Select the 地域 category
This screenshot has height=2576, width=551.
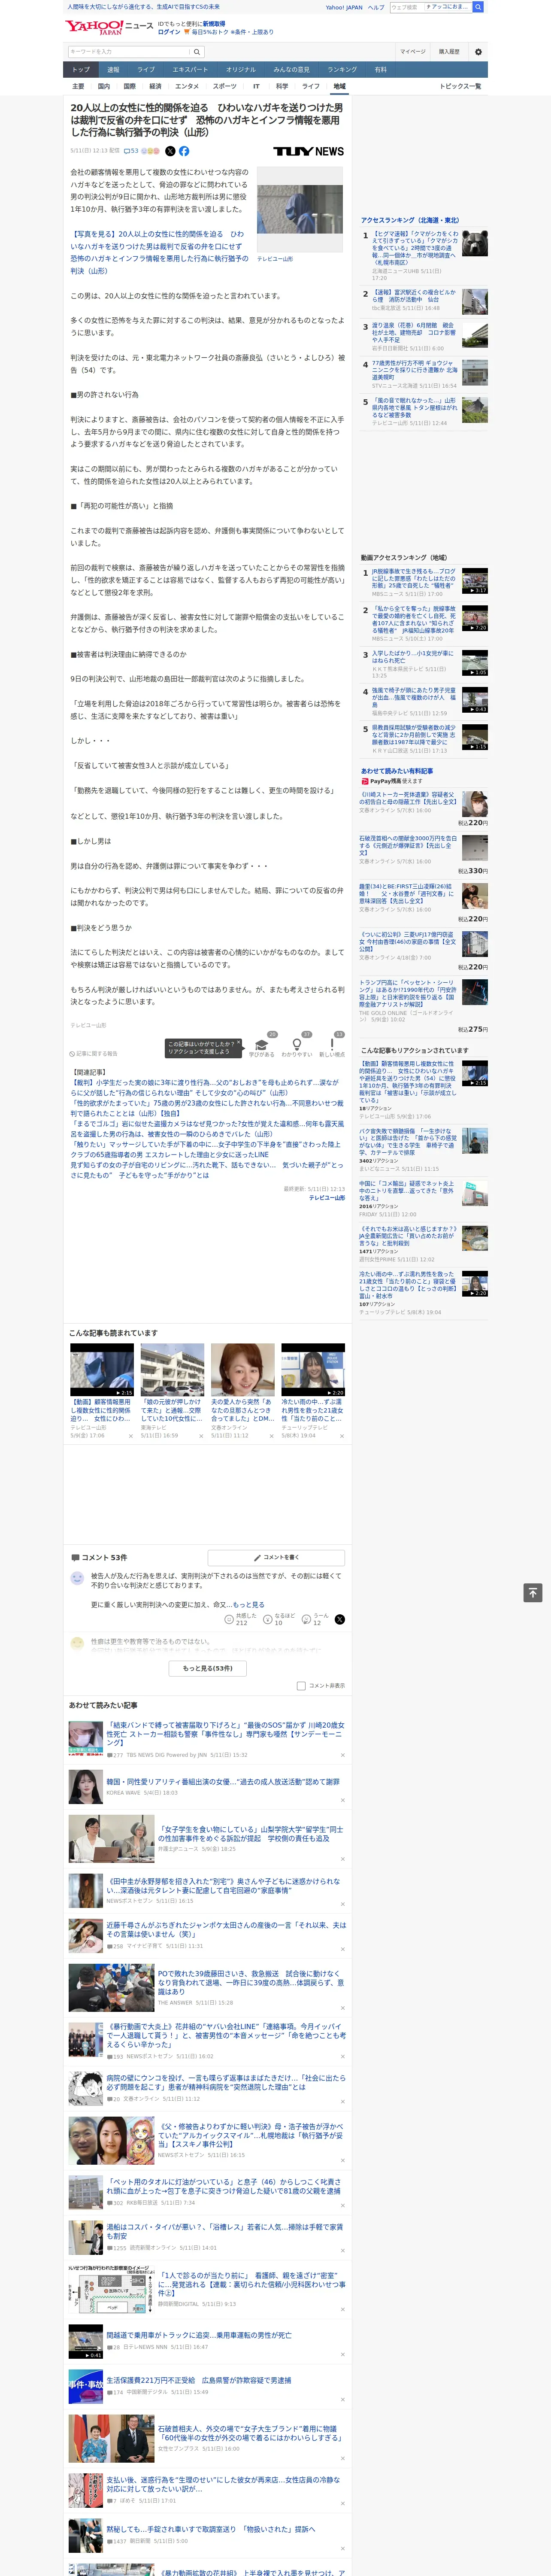click(x=339, y=86)
